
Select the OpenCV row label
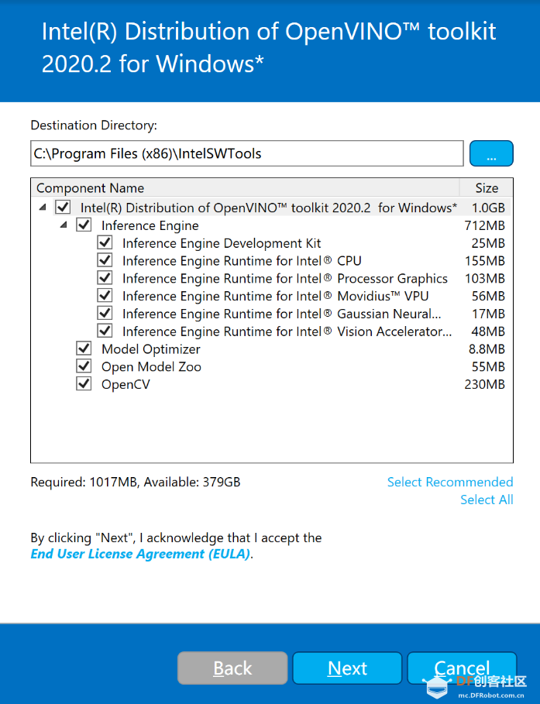(x=126, y=384)
